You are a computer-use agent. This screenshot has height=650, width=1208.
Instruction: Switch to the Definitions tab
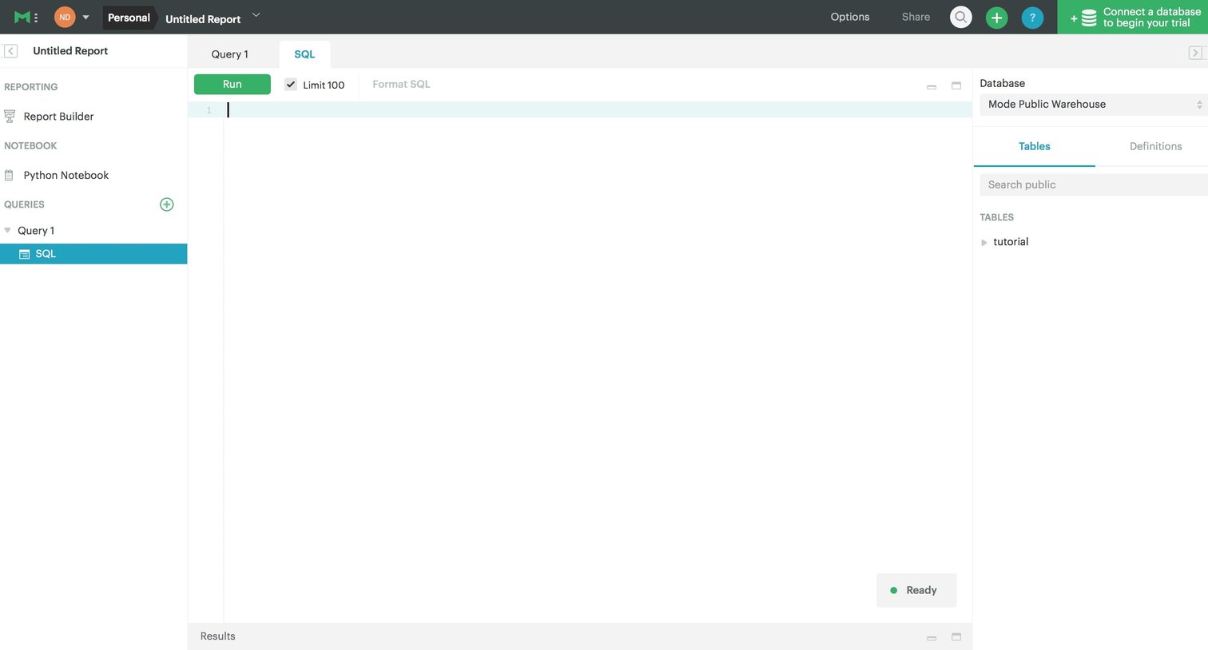tap(1156, 147)
